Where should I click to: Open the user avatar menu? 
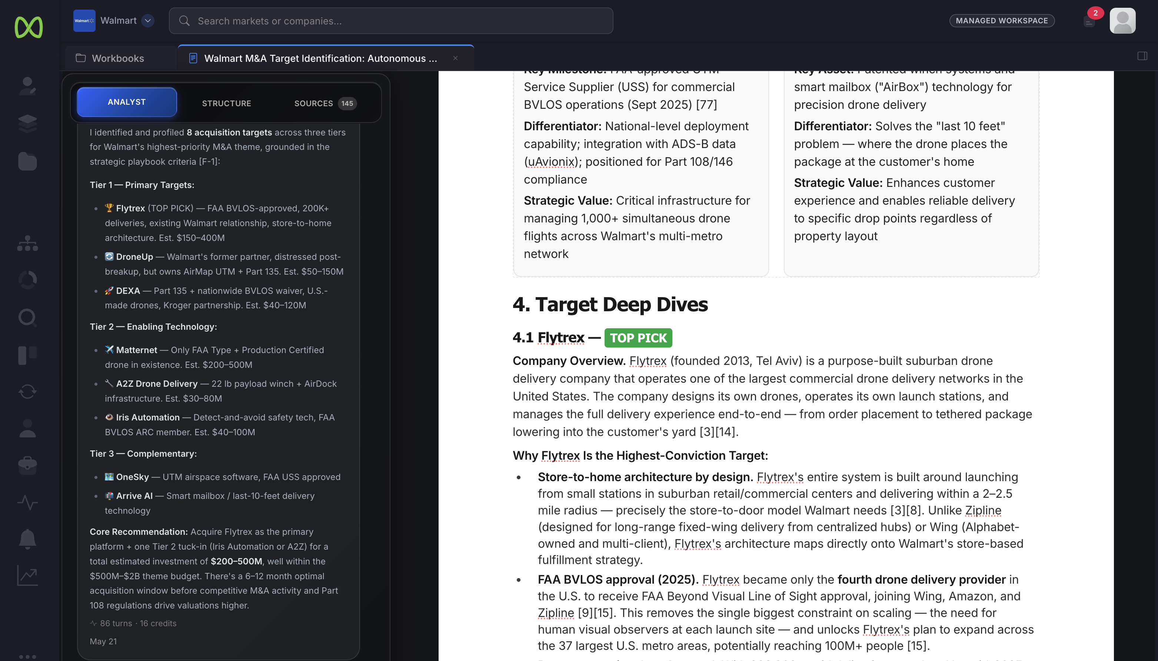pyautogui.click(x=1122, y=20)
